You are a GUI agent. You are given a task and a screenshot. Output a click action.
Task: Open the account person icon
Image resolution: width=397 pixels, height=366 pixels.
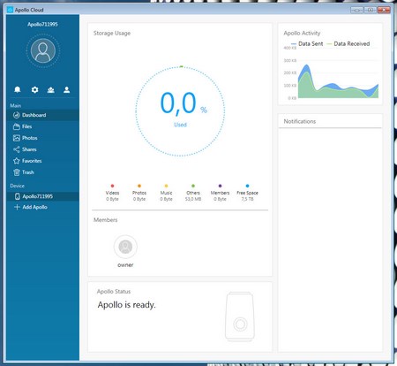click(x=67, y=89)
